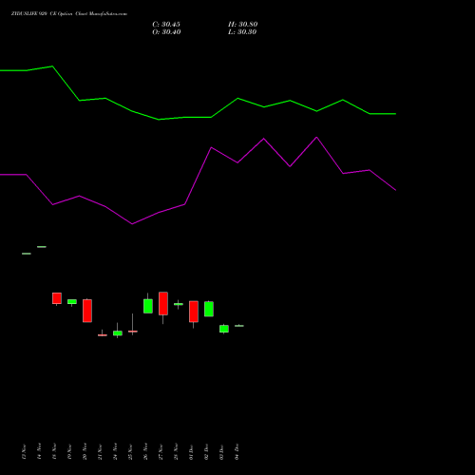
Task: Select the 18 Nov date label
Action: [54, 451]
